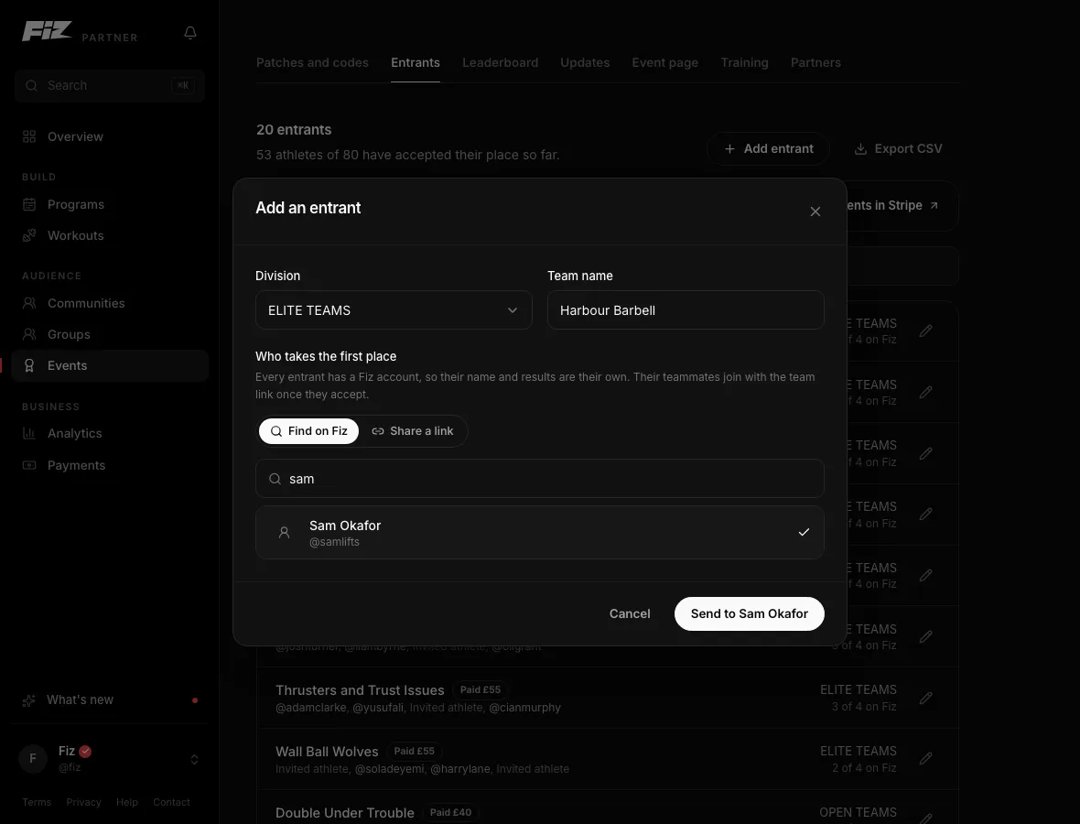Click the @cianmurphy athlete handle

(524, 708)
